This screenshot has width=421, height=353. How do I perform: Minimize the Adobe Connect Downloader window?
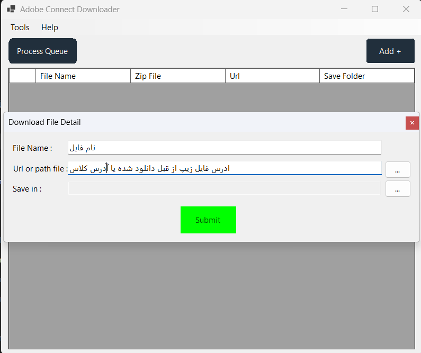[x=344, y=9]
